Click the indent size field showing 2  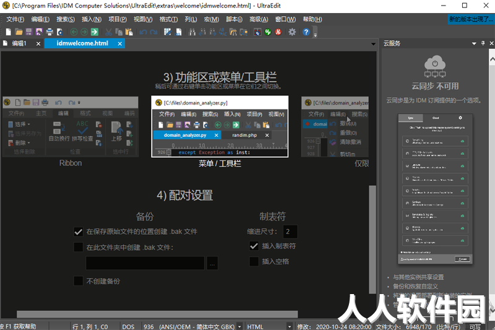[x=290, y=232]
